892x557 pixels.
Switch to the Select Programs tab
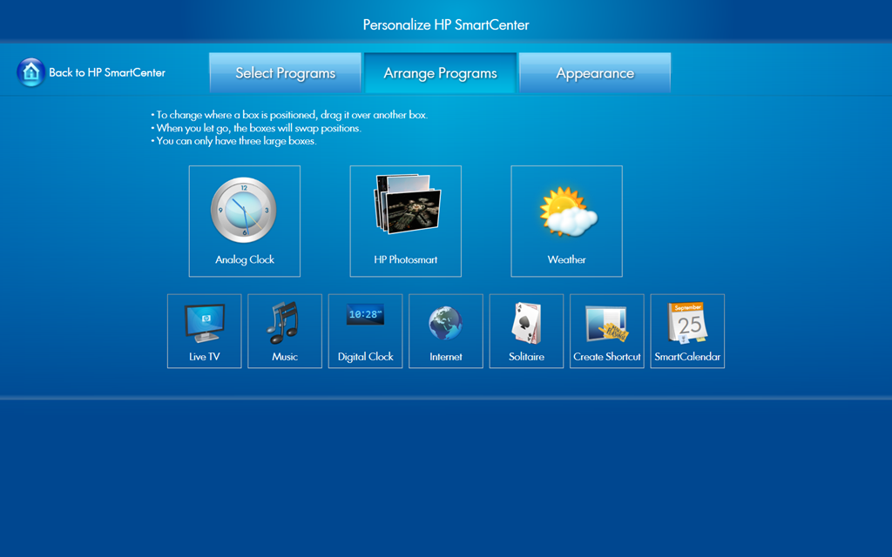[285, 73]
